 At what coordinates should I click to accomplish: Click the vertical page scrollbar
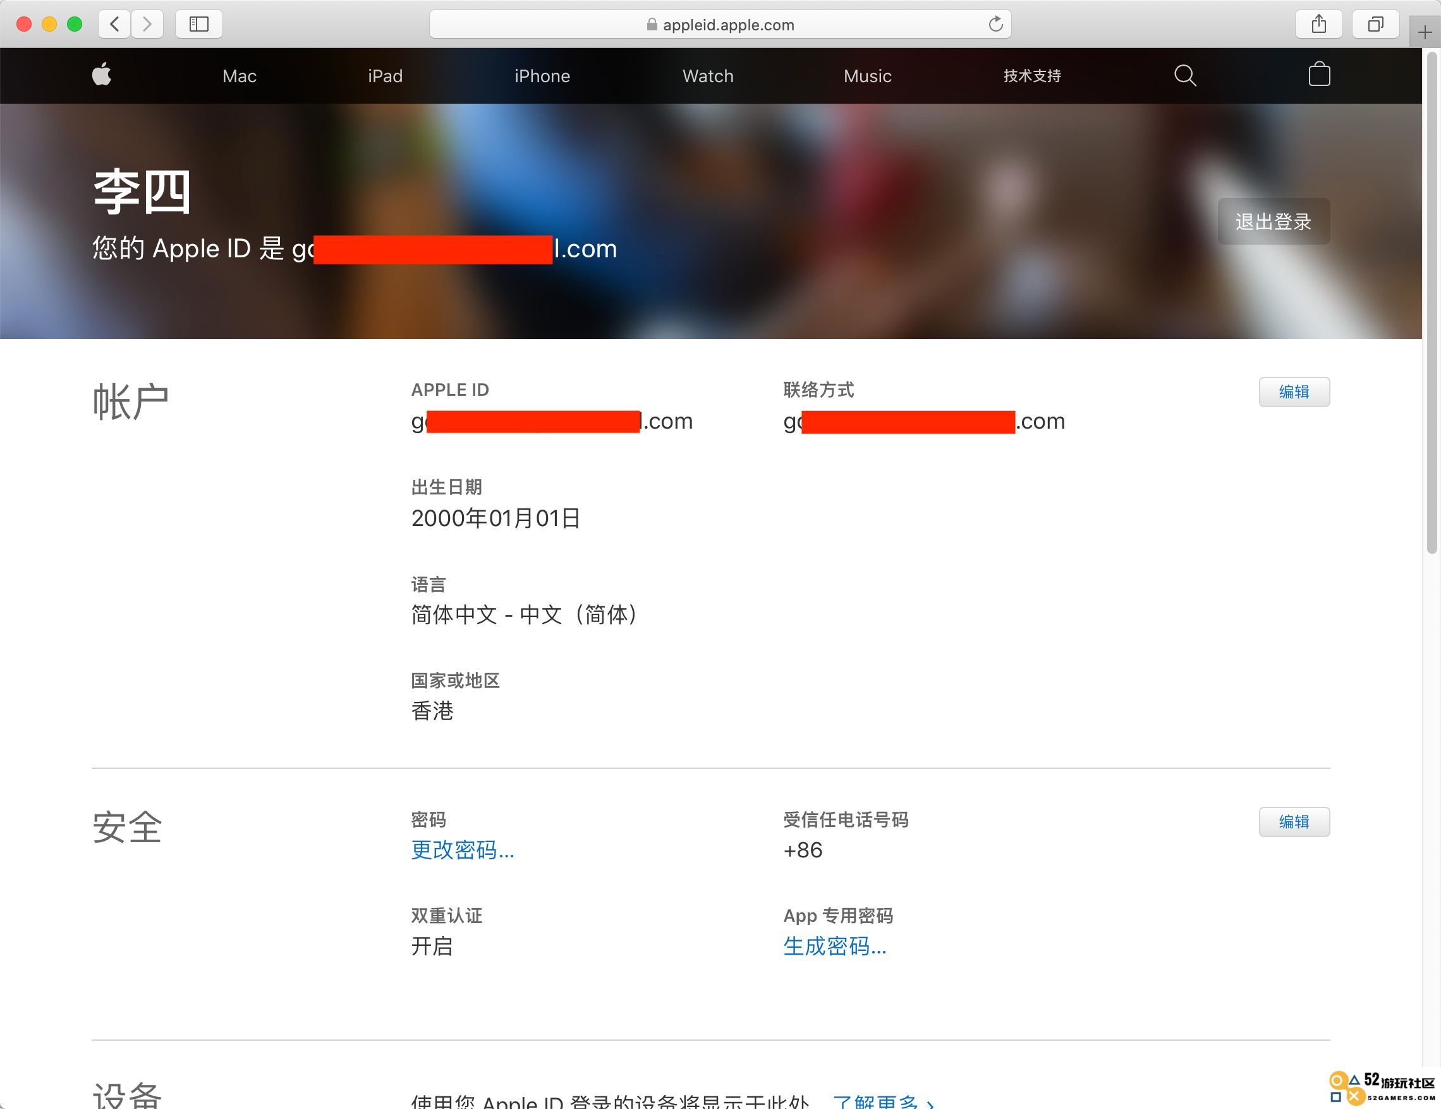coord(1432,303)
